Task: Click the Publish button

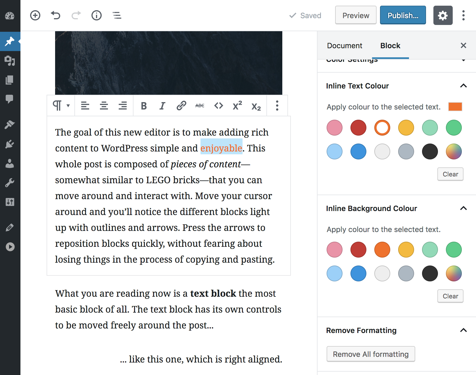Action: (x=403, y=15)
